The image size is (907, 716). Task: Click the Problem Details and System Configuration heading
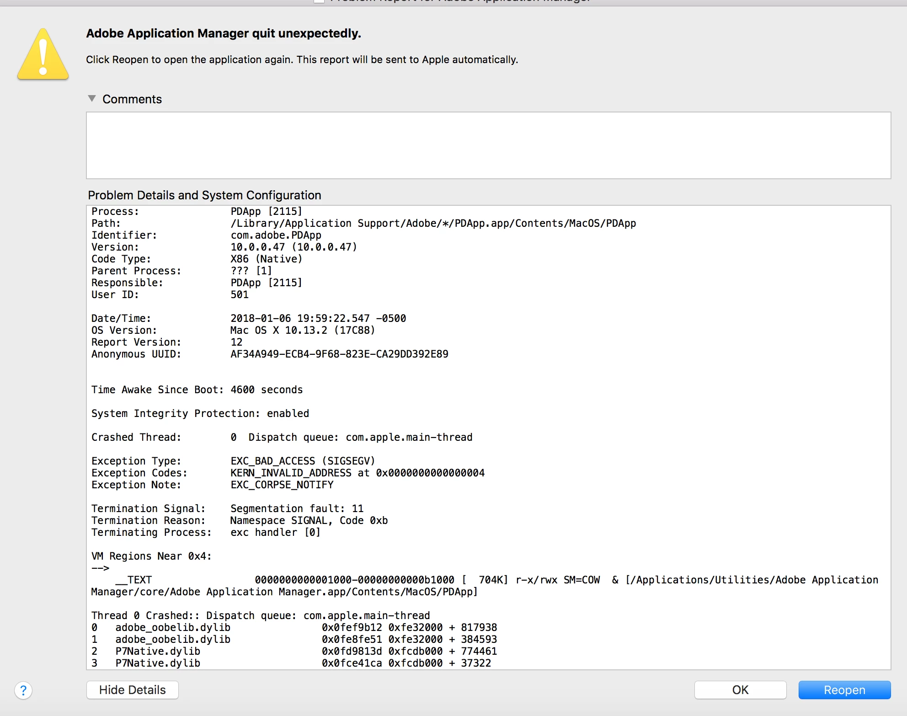pyautogui.click(x=204, y=195)
